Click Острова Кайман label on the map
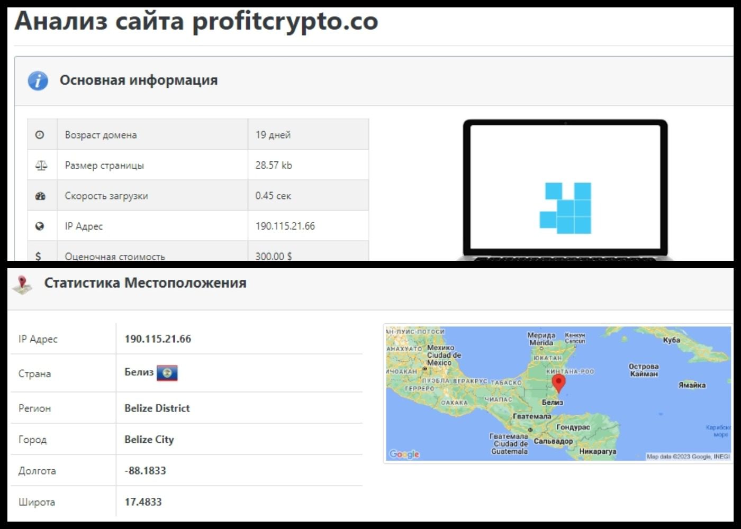The image size is (741, 529). [644, 370]
